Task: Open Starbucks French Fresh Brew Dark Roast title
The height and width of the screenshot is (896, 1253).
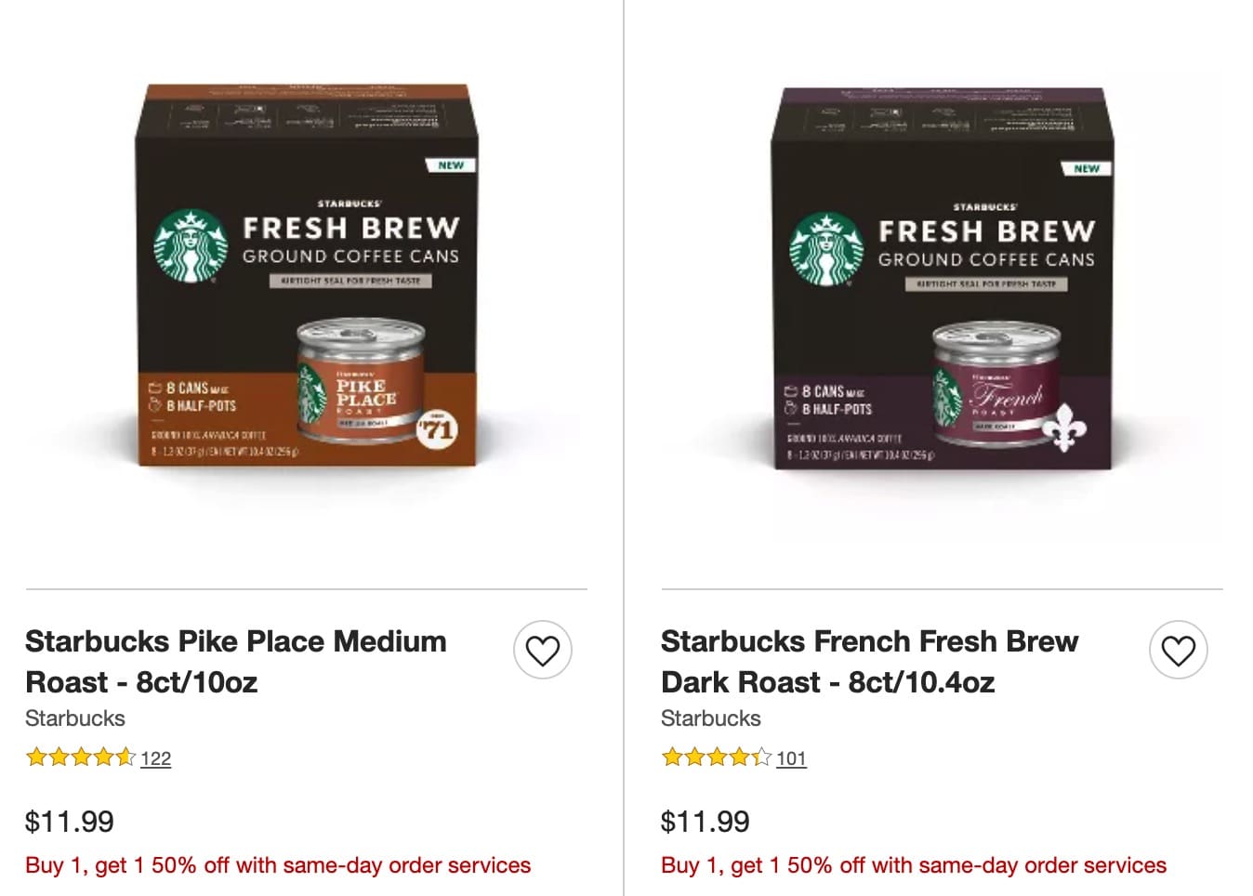Action: coord(869,661)
